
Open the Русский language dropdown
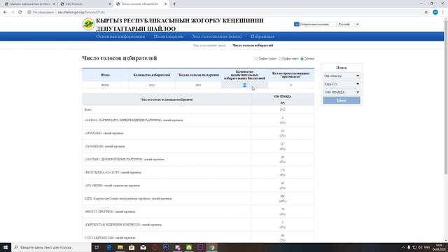pos(349,24)
